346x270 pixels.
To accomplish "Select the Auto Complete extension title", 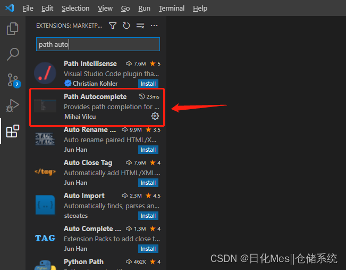I will [x=92, y=228].
